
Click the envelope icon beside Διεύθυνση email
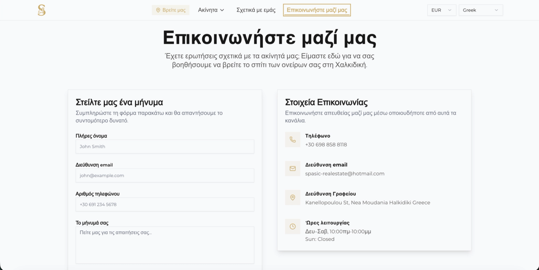pos(292,169)
